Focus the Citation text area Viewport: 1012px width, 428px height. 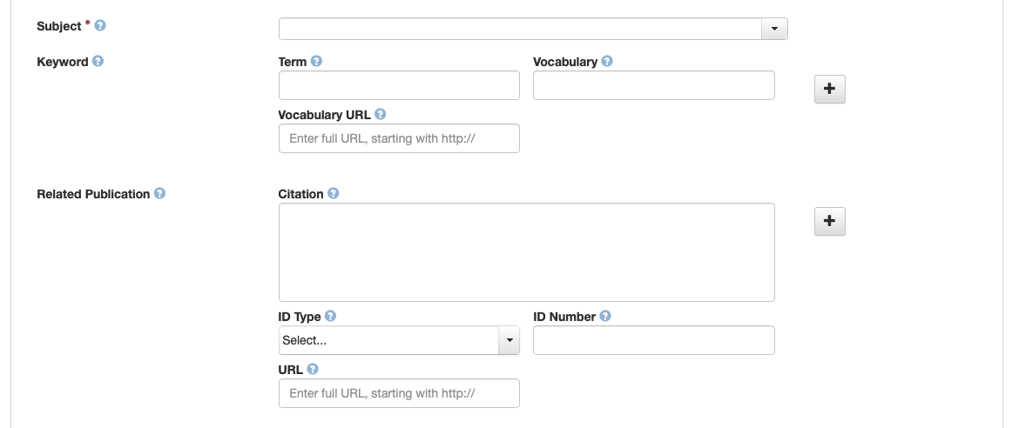click(526, 252)
